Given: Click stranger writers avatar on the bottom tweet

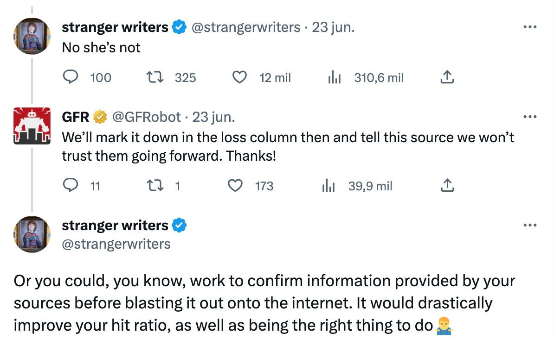Looking at the screenshot, I should 32,234.
